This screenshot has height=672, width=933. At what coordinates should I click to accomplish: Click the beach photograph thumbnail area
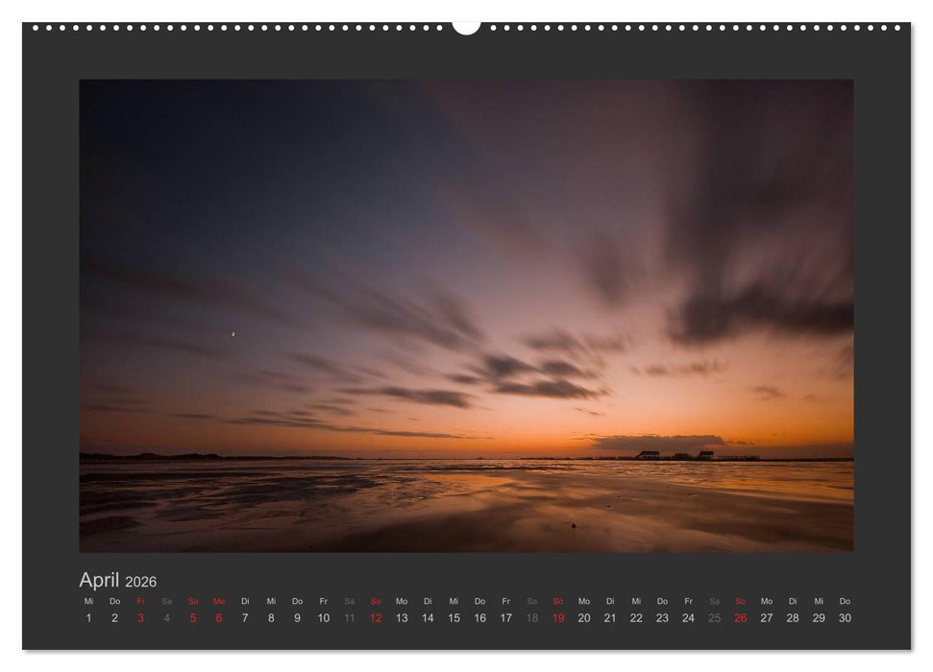pos(466,317)
